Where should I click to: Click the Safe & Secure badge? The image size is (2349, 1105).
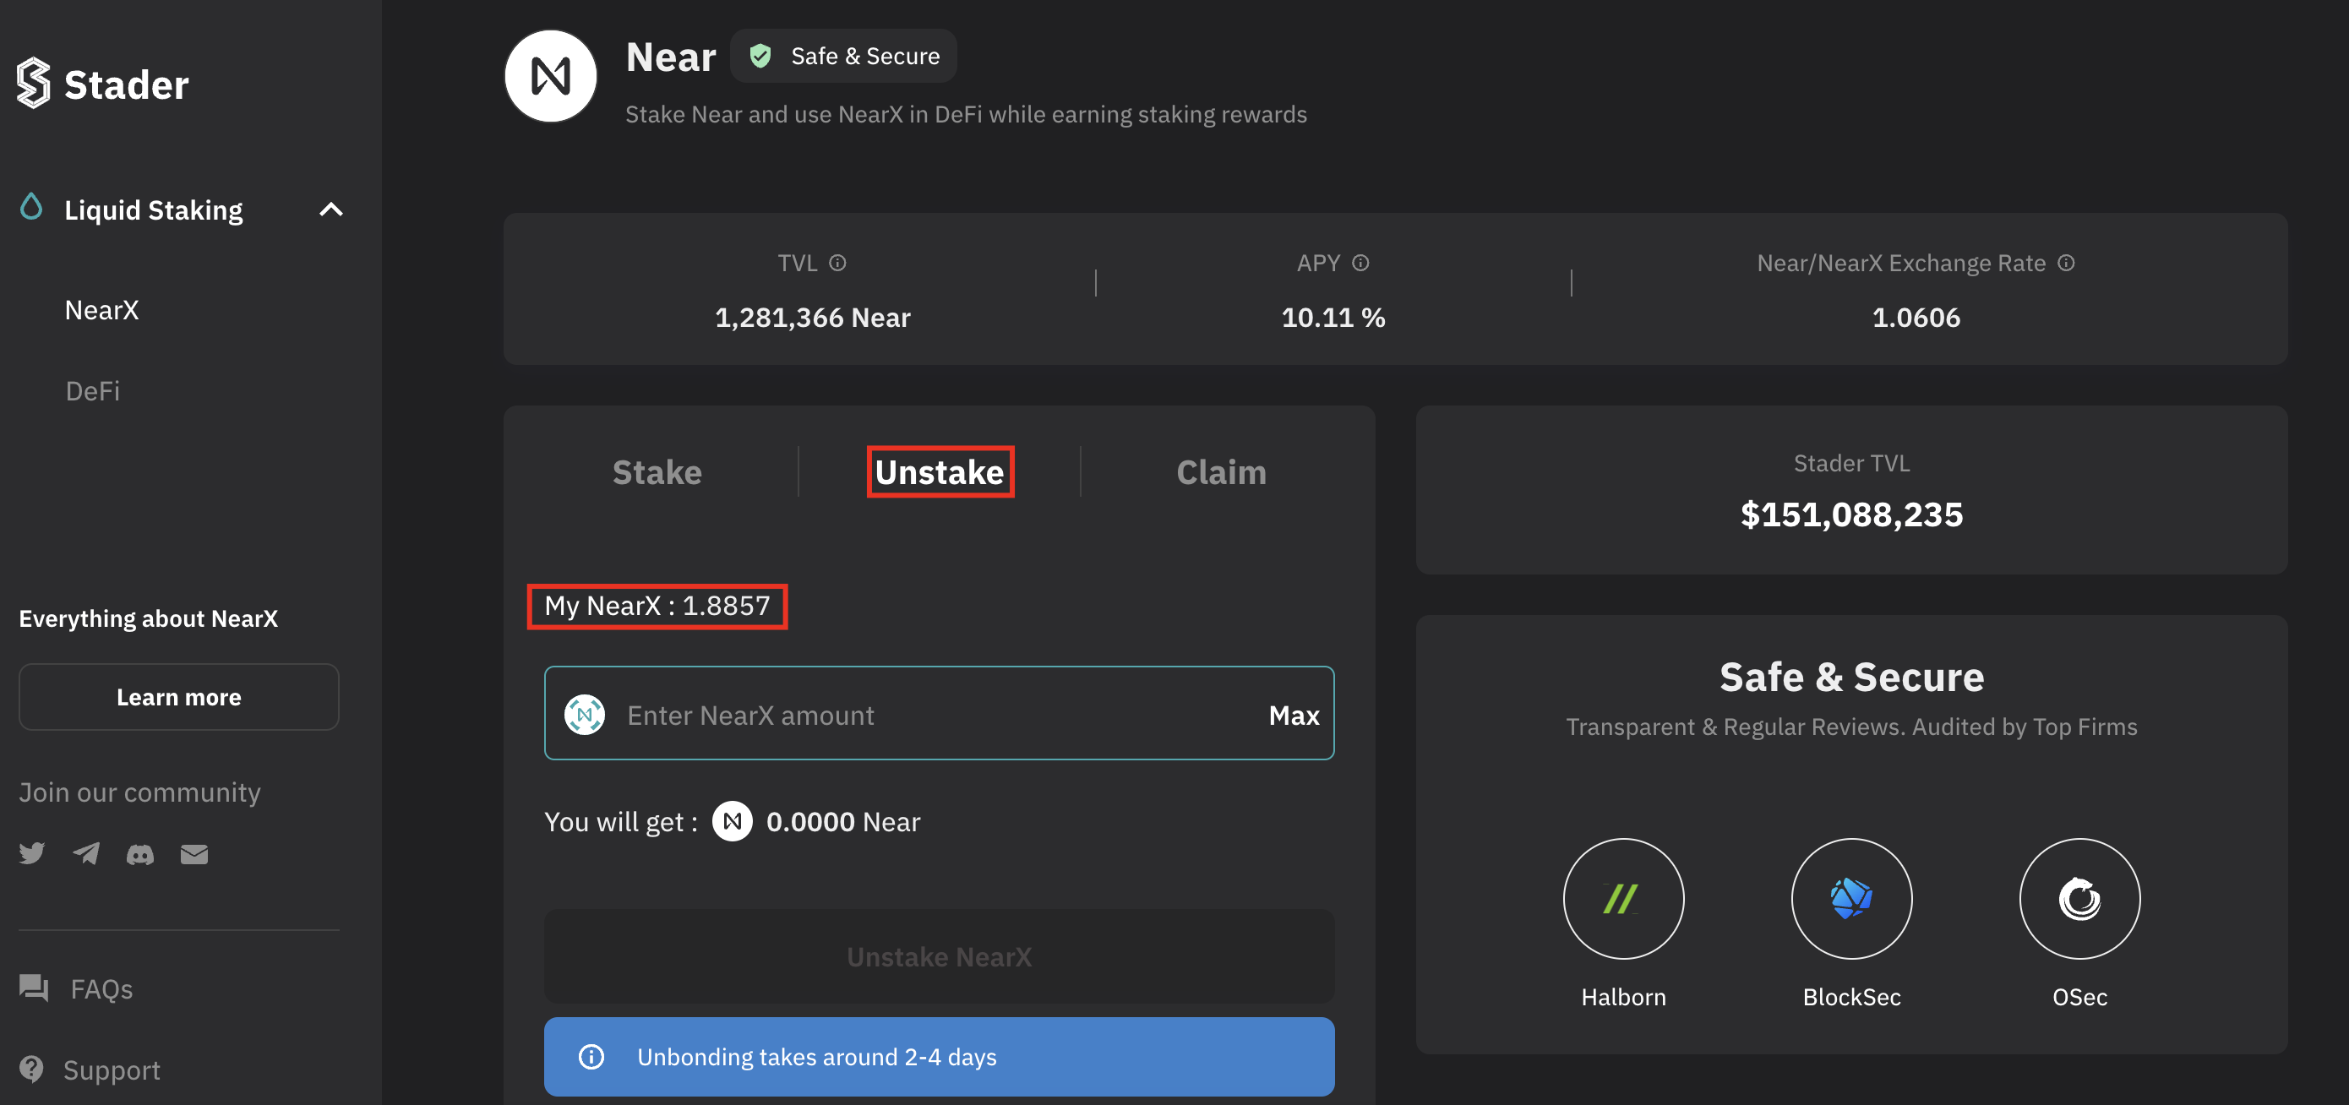tap(843, 56)
